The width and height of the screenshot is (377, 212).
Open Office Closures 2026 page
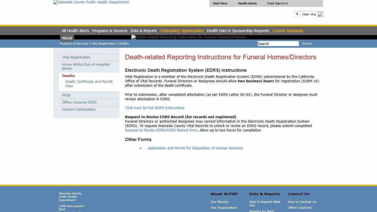(x=79, y=102)
